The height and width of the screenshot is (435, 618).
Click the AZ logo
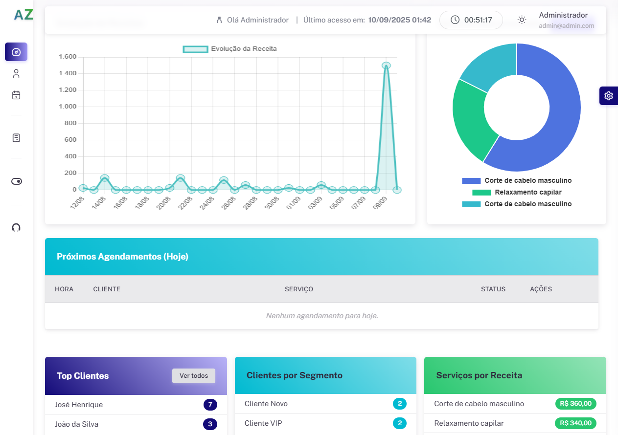tap(23, 15)
